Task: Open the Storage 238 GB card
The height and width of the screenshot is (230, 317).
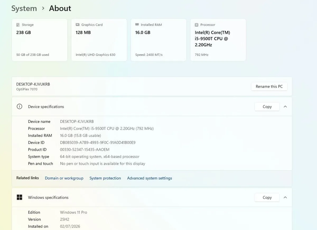Action: (x=40, y=40)
